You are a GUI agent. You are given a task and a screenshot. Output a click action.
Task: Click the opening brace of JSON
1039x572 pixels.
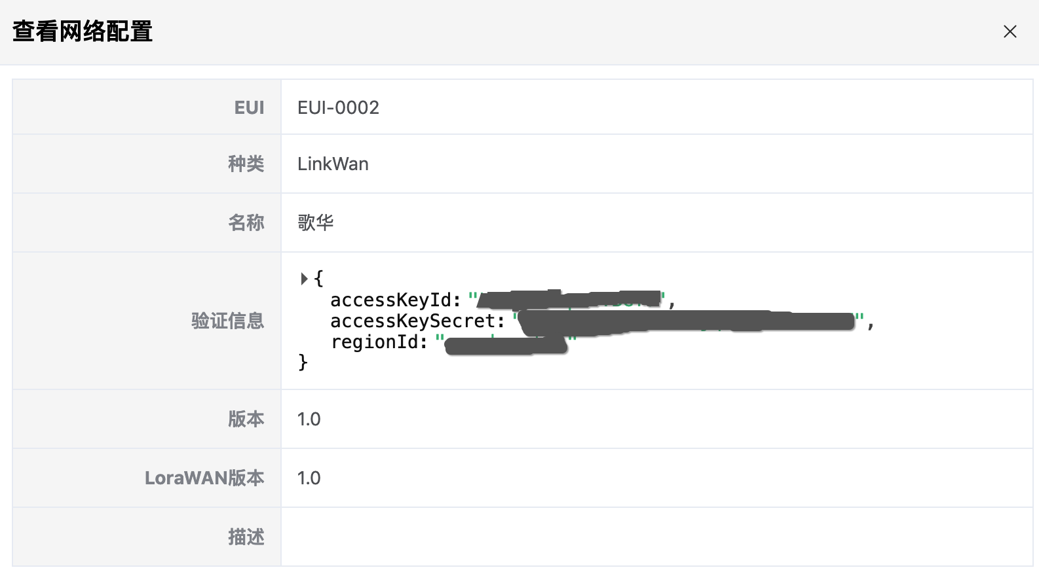319,278
